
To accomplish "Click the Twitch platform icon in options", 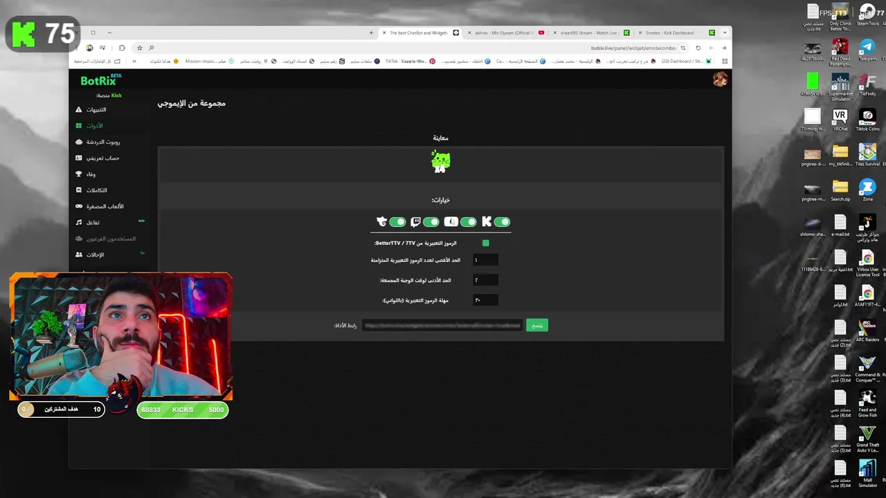I will pyautogui.click(x=415, y=222).
